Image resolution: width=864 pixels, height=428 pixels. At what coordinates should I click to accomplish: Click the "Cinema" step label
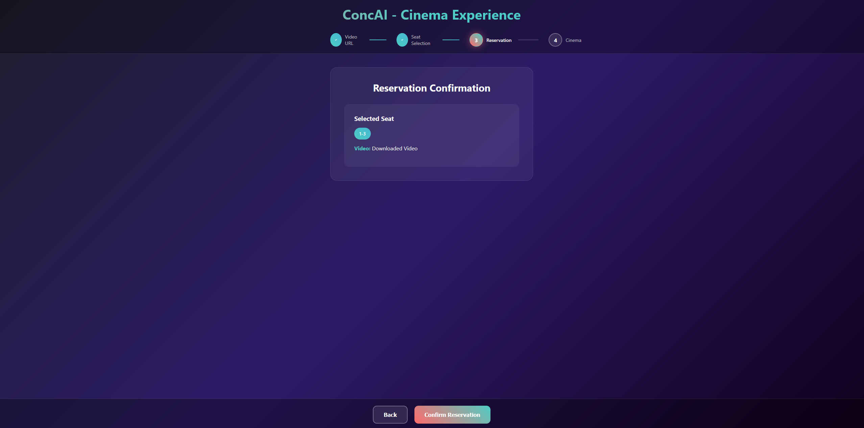click(573, 40)
